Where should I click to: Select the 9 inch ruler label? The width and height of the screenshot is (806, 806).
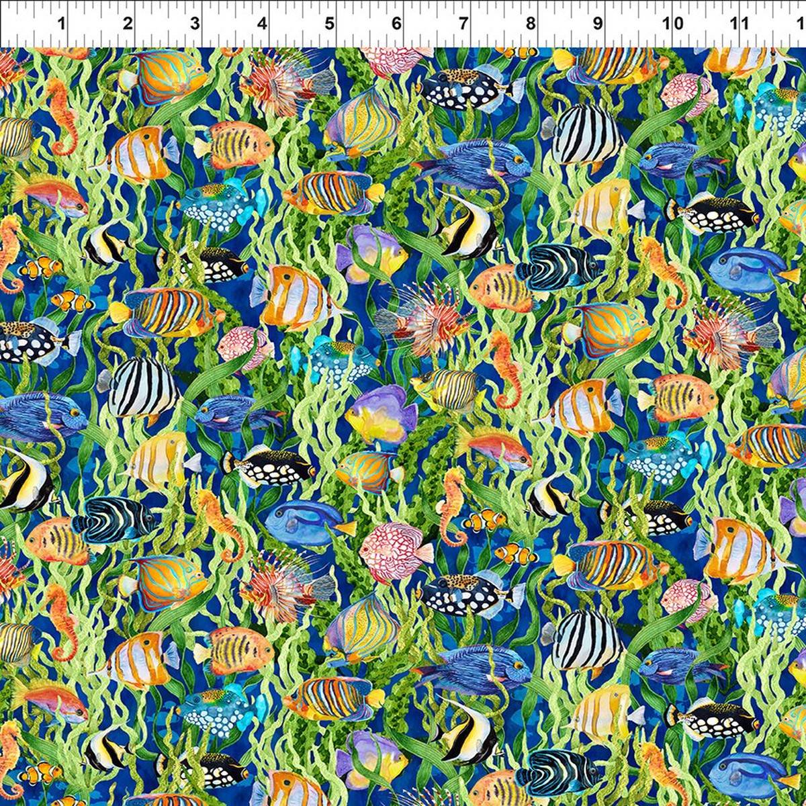coord(598,24)
